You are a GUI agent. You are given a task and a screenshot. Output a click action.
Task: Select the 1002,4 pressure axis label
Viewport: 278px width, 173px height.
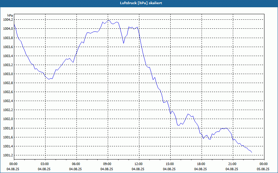coord(8,101)
